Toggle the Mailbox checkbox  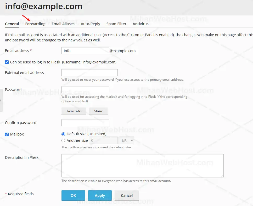point(7,134)
